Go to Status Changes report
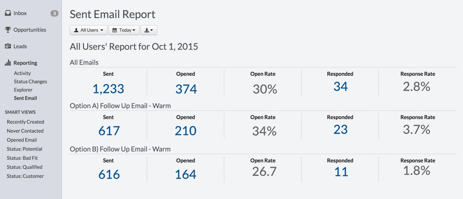 [30, 82]
